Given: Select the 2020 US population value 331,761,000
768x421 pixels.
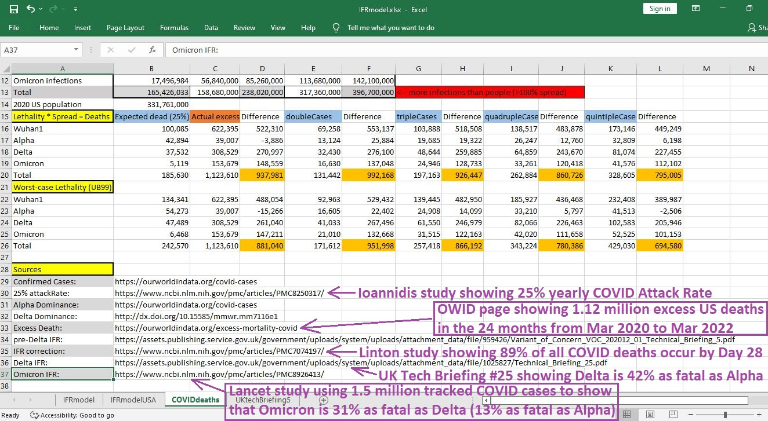Looking at the screenshot, I should point(151,104).
